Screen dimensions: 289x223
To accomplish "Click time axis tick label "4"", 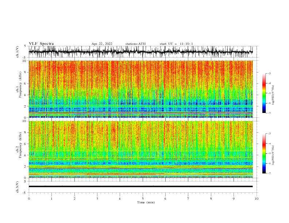I will pyautogui.click(x=120, y=199).
